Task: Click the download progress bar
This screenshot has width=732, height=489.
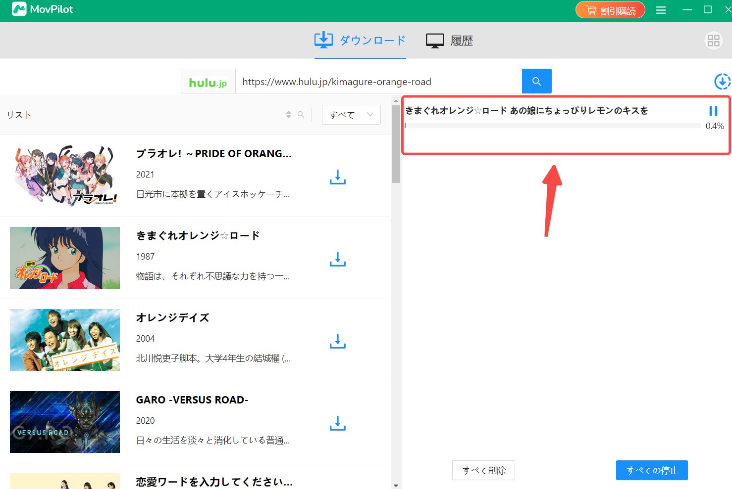Action: pyautogui.click(x=552, y=126)
